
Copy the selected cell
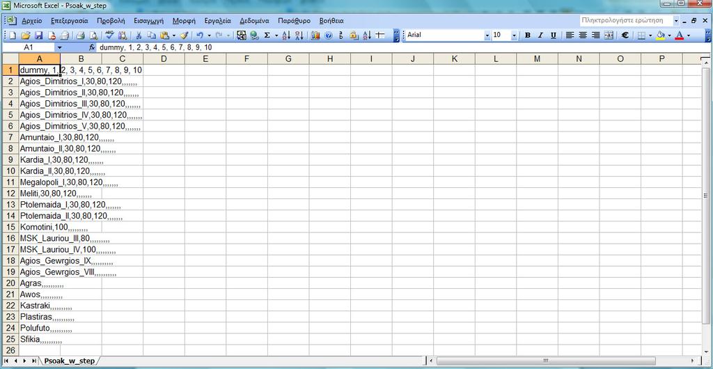pyautogui.click(x=152, y=36)
